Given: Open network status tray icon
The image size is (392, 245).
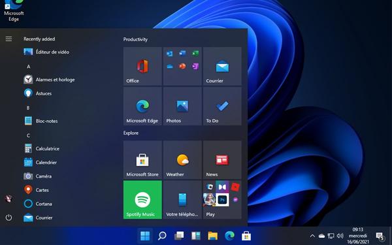Looking at the screenshot, I should (x=331, y=236).
